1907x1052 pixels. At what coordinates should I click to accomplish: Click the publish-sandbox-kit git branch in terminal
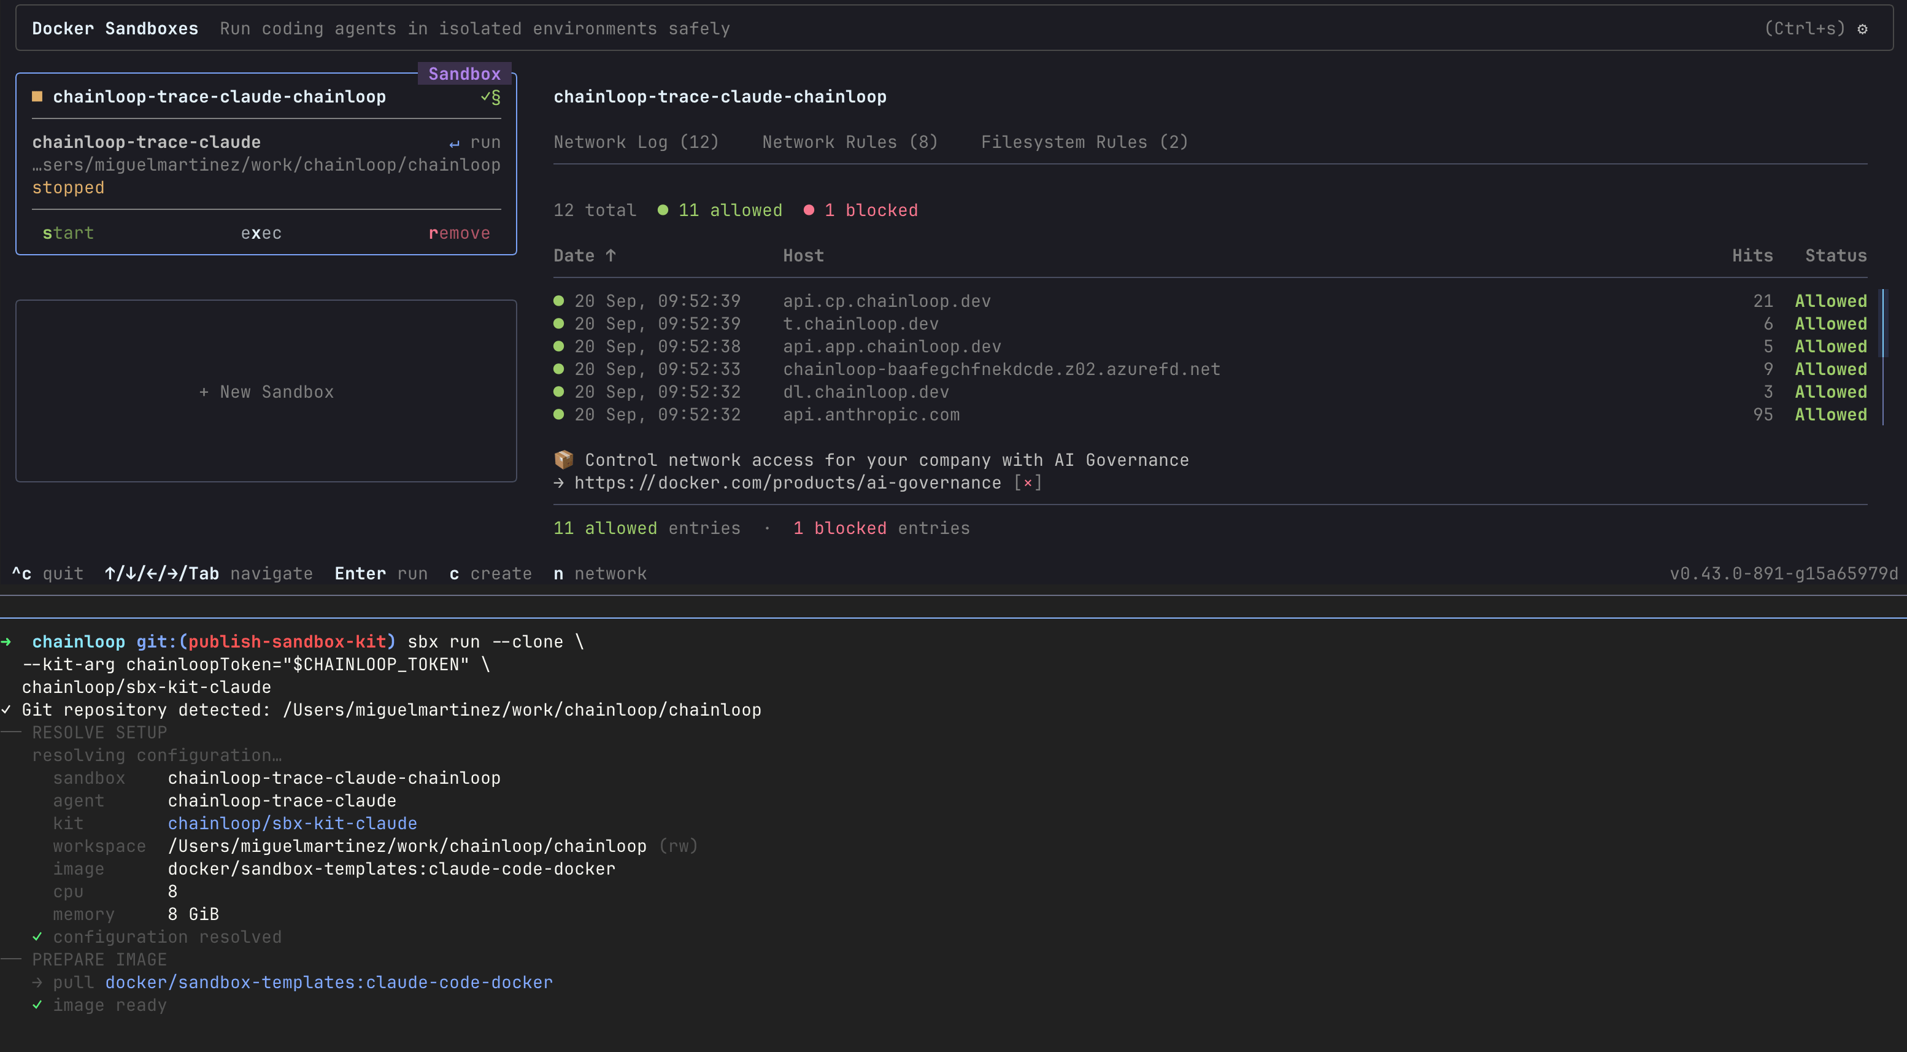[x=287, y=642]
